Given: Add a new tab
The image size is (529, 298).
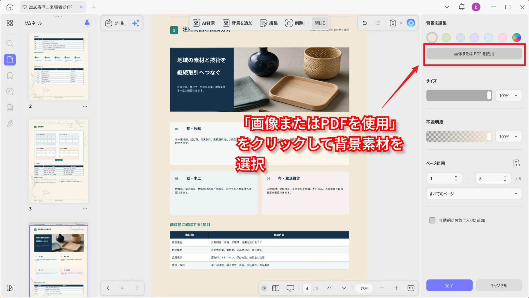Looking at the screenshot, I should pyautogui.click(x=94, y=7).
